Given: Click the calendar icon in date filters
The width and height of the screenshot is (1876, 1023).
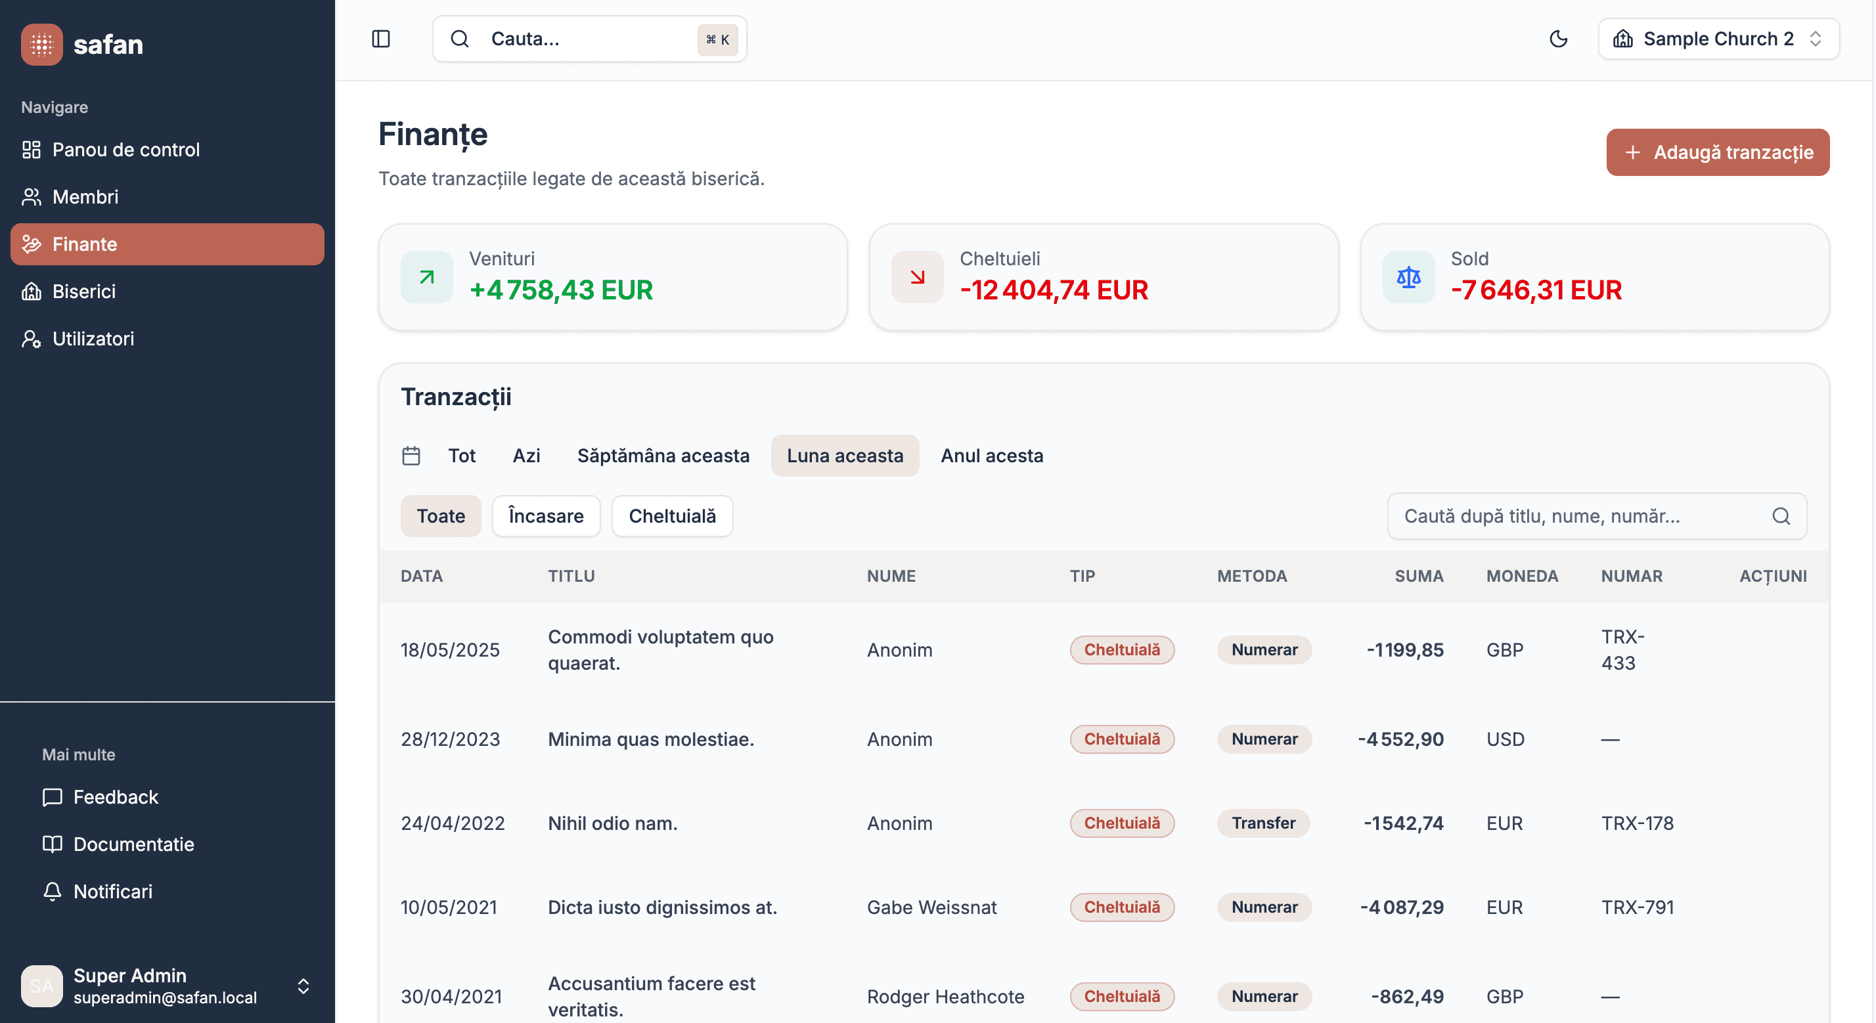Looking at the screenshot, I should tap(411, 456).
